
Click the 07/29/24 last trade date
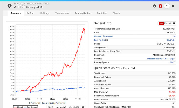click(x=171, y=40)
